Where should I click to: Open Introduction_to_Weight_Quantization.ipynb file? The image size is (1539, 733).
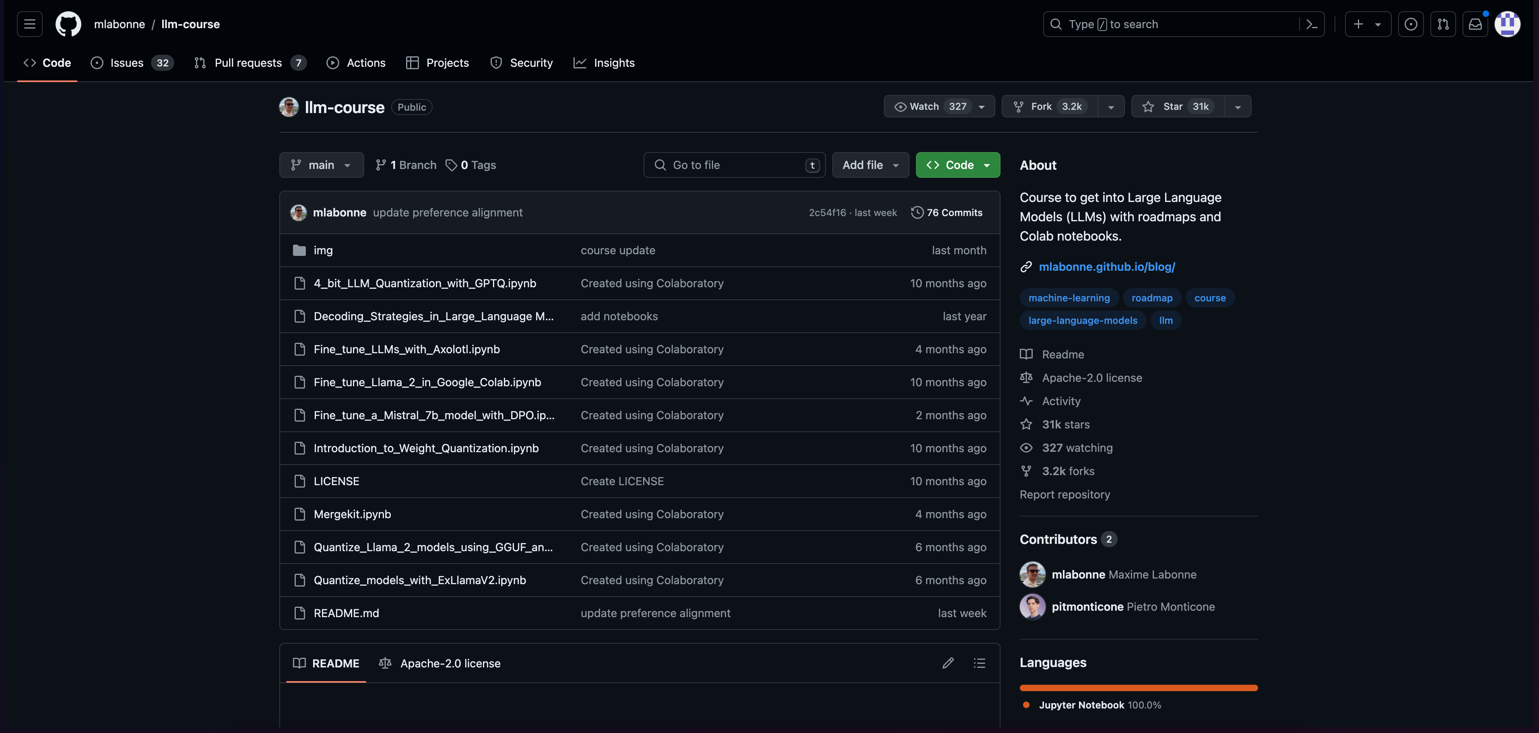tap(426, 448)
